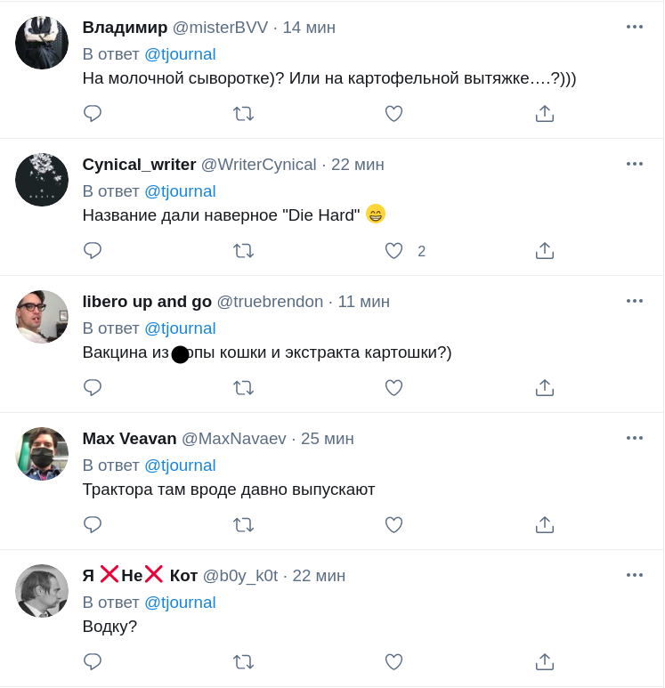
Task: Expand more options on Max Veavan's tweet
Action: pos(634,438)
